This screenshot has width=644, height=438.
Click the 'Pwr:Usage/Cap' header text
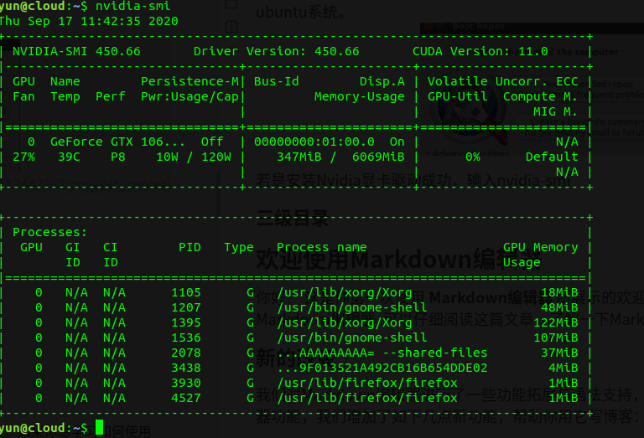click(x=190, y=96)
